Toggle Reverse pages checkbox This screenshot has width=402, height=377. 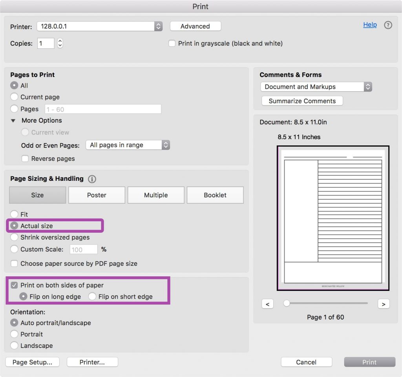[25, 159]
